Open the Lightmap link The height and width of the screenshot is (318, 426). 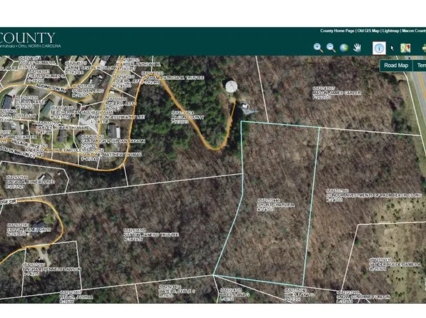point(390,31)
